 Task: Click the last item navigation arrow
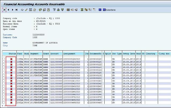[x=17, y=10]
